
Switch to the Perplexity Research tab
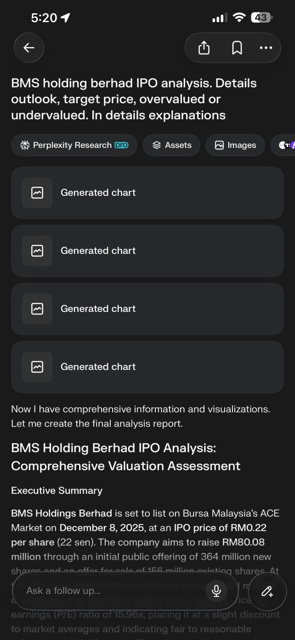74,145
